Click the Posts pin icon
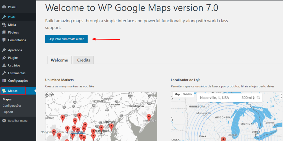 (x=4, y=17)
